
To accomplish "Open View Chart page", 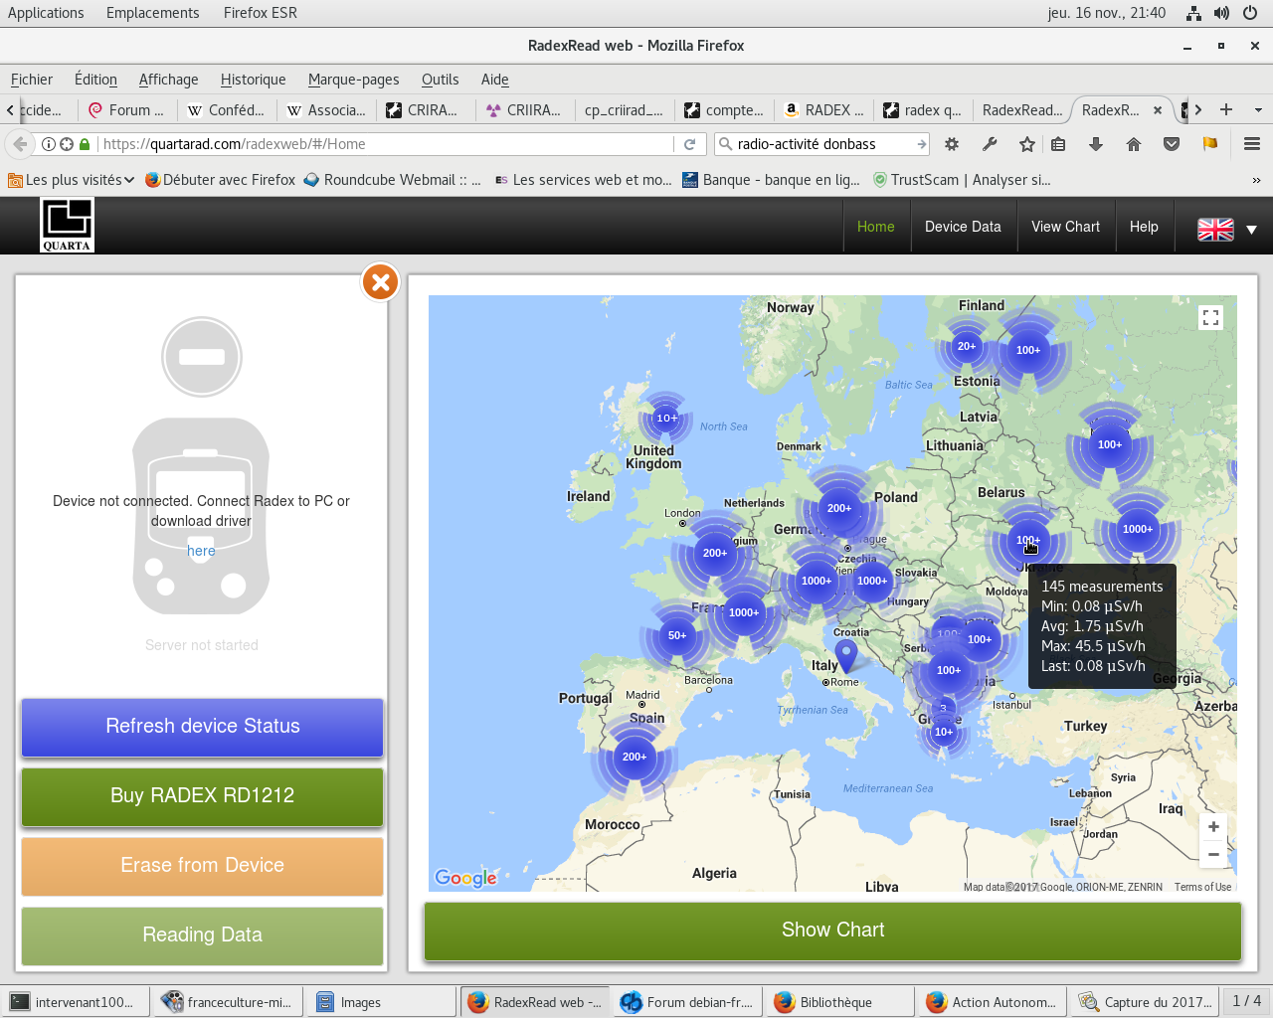I will pyautogui.click(x=1065, y=227).
